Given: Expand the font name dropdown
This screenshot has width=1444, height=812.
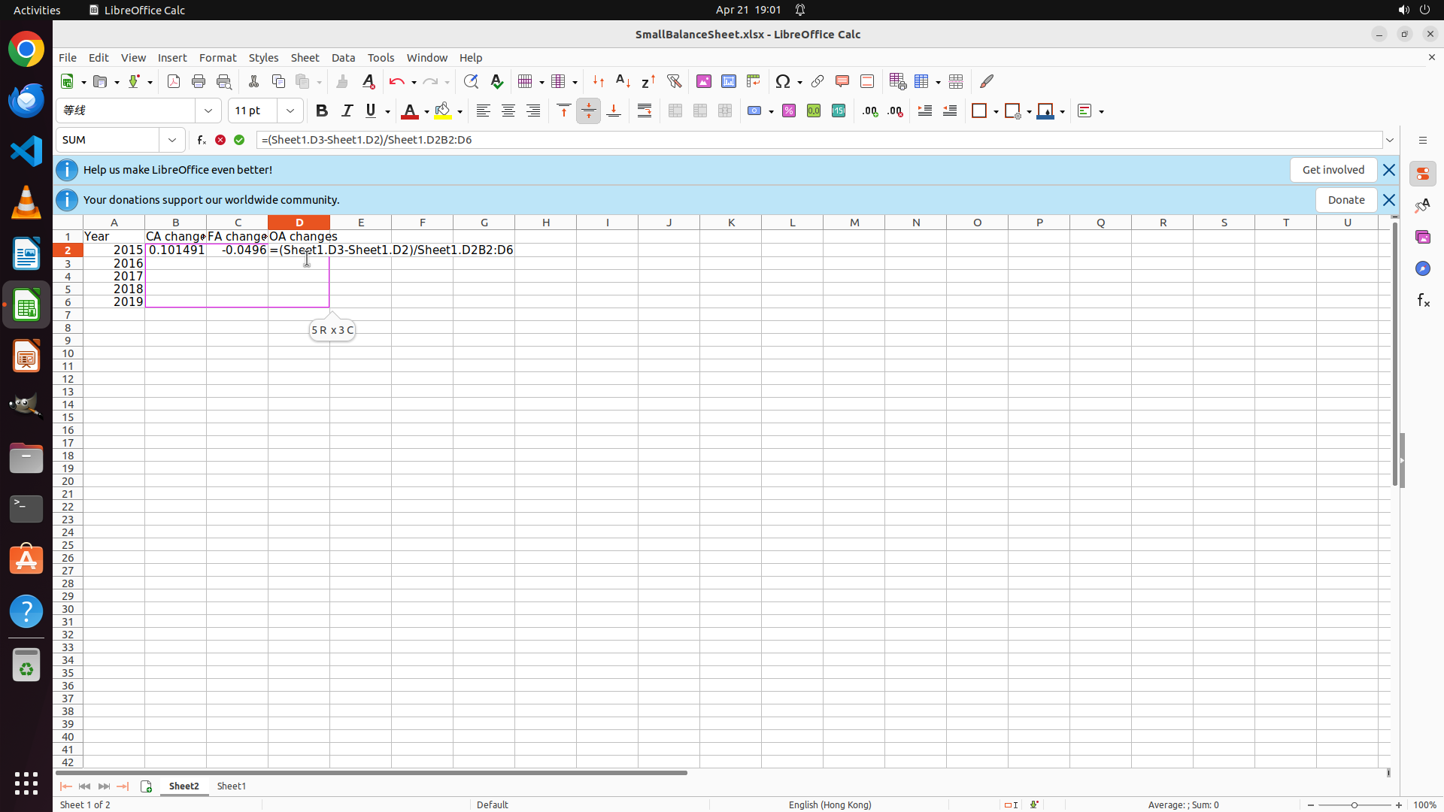Looking at the screenshot, I should 208,111.
